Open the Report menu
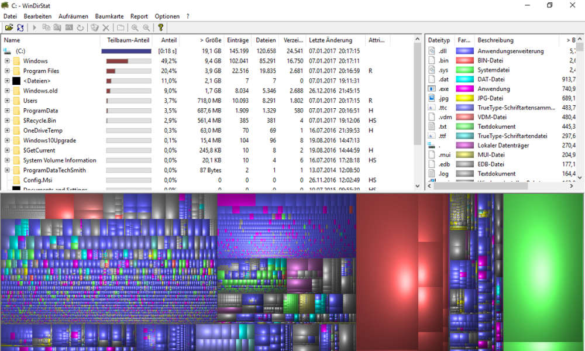585x351 pixels. (139, 16)
